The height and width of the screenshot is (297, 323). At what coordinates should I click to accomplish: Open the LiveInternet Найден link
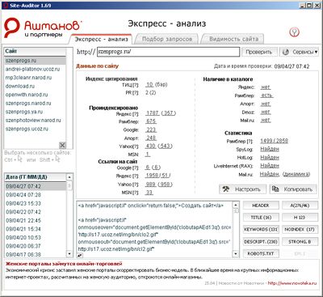tap(270, 165)
